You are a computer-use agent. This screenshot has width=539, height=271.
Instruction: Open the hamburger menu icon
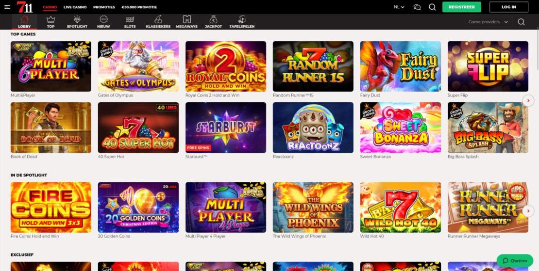[7, 7]
